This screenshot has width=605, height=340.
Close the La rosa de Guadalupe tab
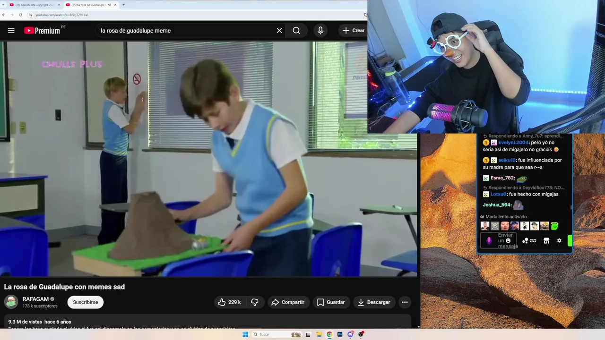click(115, 5)
